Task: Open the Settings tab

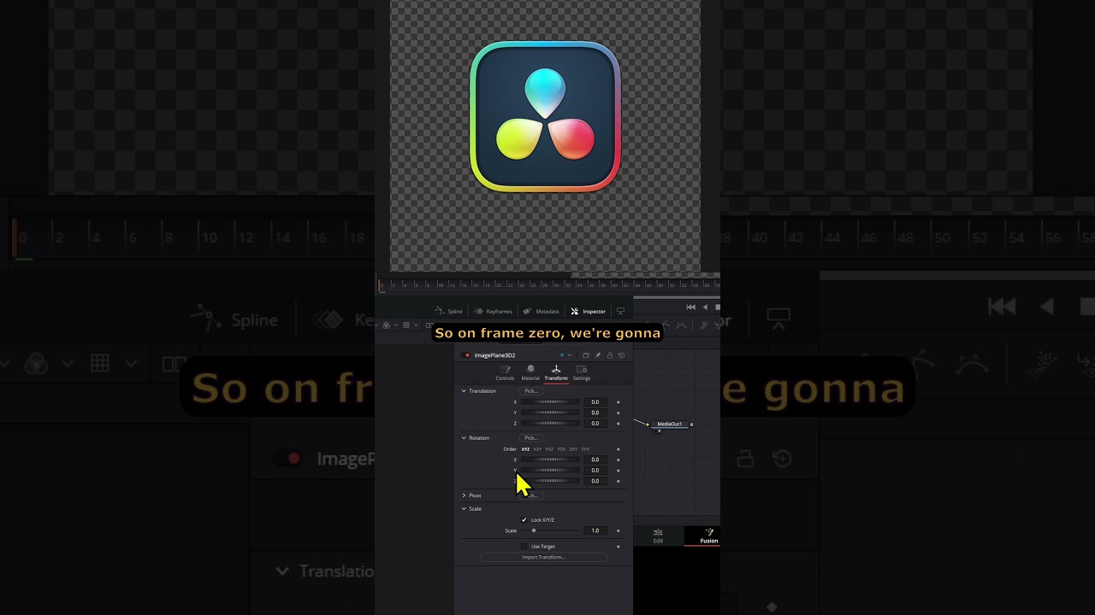Action: coord(582,373)
